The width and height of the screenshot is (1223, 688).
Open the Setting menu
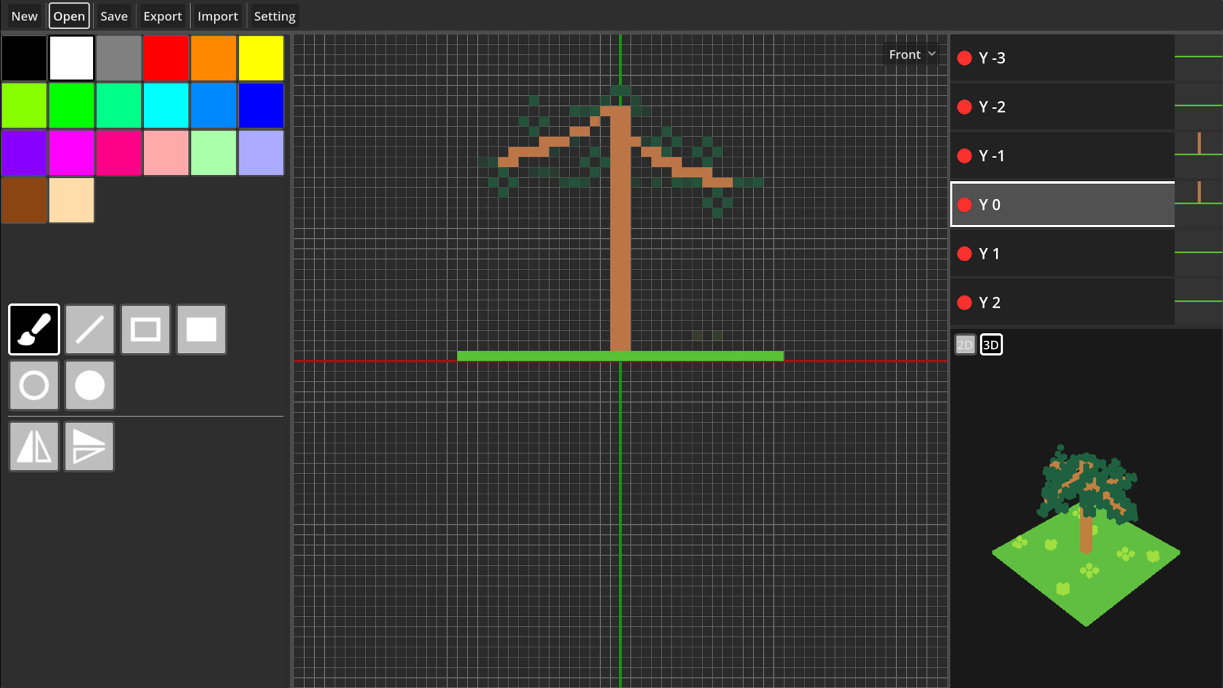coord(275,16)
